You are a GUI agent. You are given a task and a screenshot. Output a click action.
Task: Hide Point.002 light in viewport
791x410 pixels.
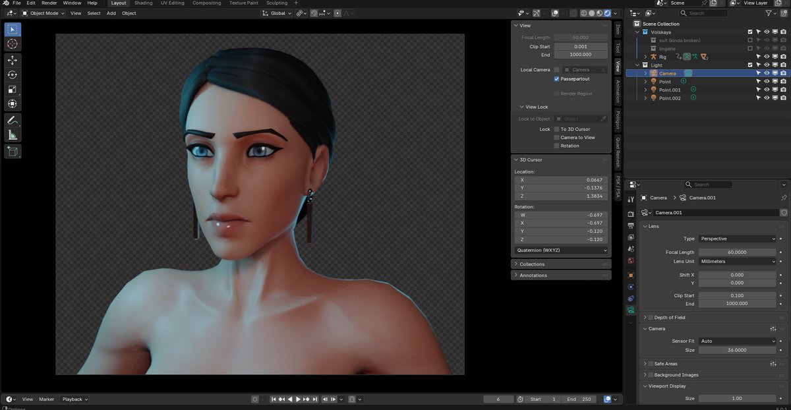click(x=767, y=98)
